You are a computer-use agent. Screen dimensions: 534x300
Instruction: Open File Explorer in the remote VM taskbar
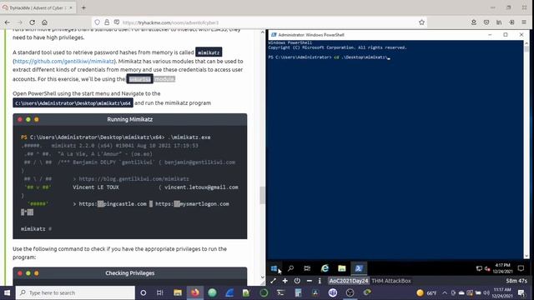(342, 268)
